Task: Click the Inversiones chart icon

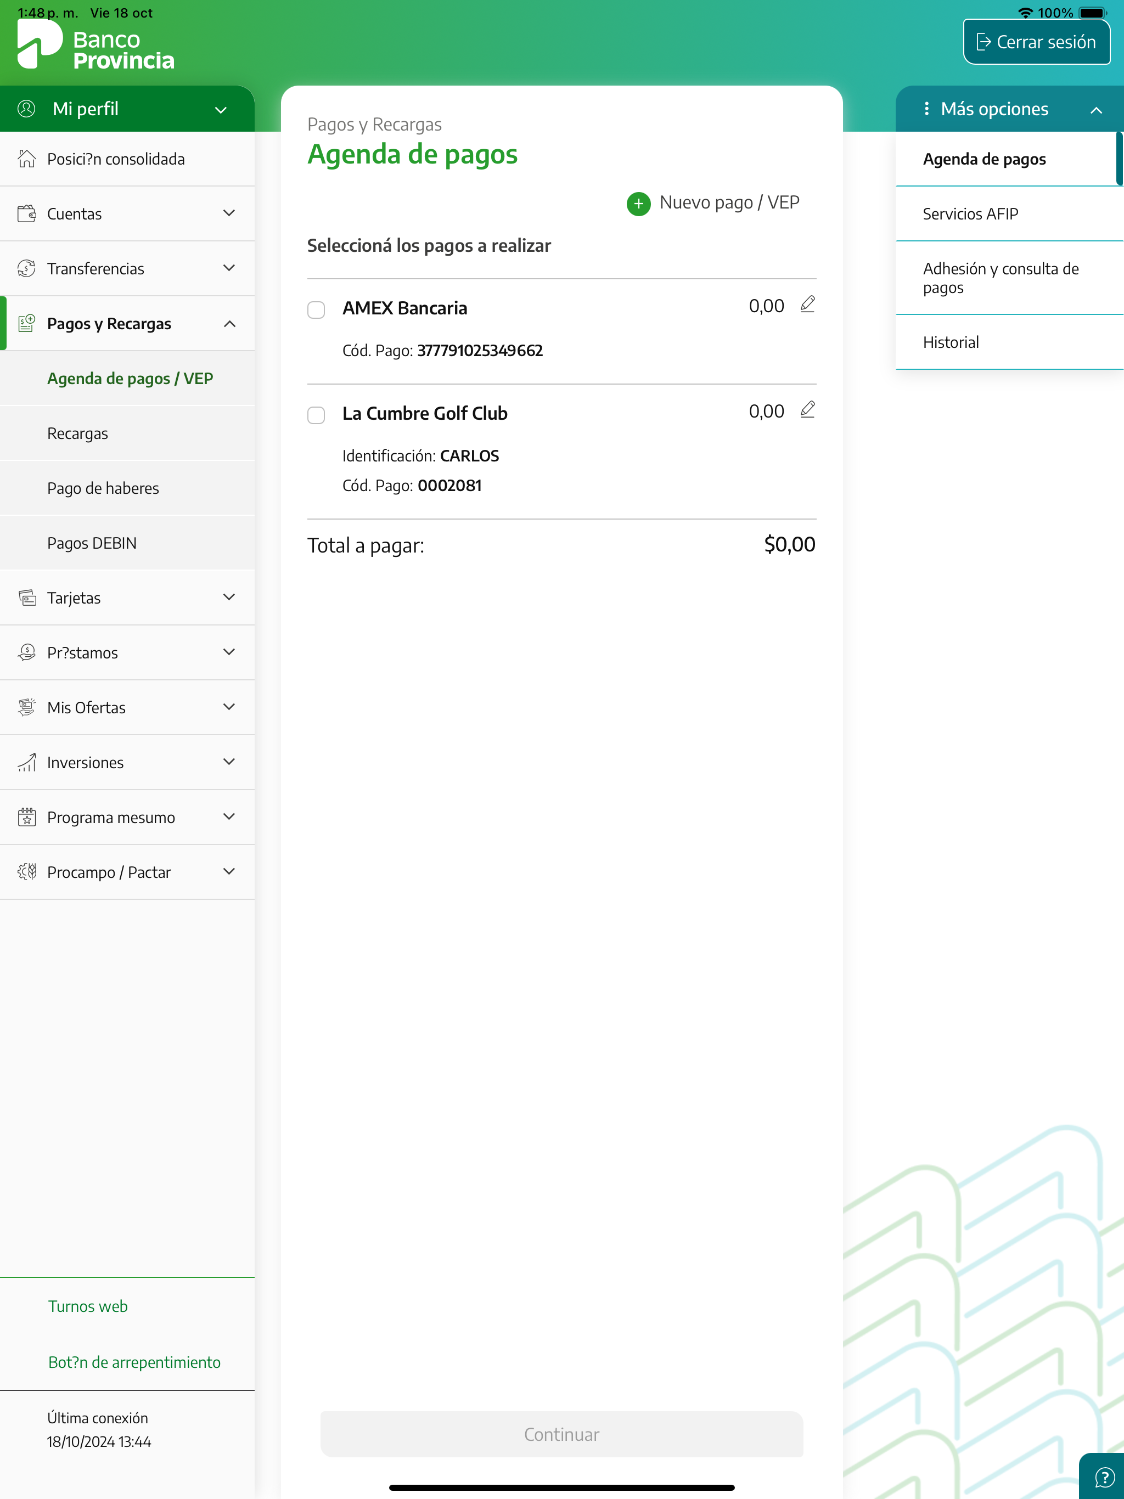Action: tap(26, 762)
